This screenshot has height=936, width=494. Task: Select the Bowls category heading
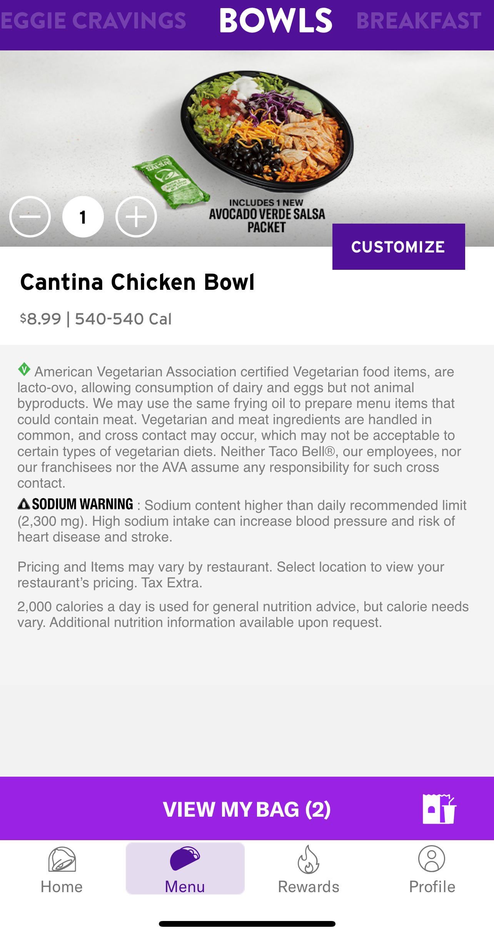(275, 21)
